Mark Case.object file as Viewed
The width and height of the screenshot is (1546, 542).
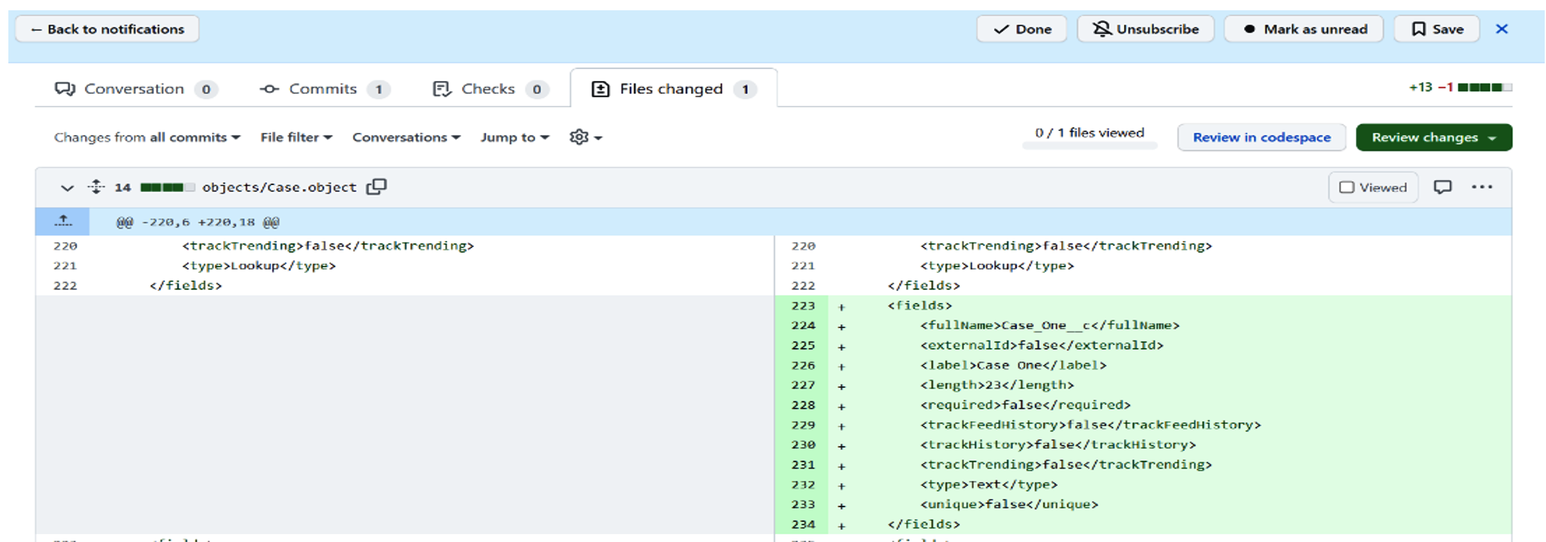pos(1373,188)
